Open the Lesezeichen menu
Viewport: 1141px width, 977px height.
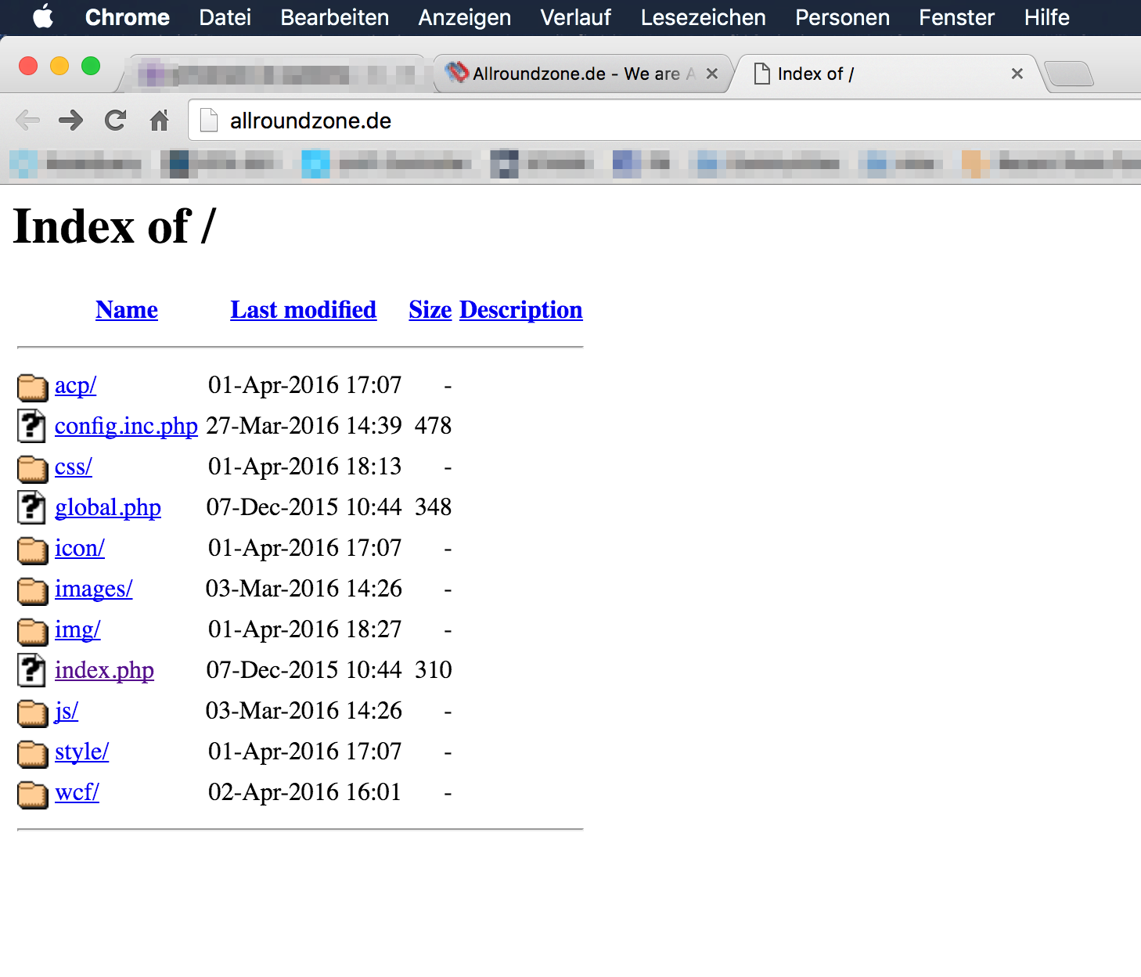pyautogui.click(x=702, y=17)
